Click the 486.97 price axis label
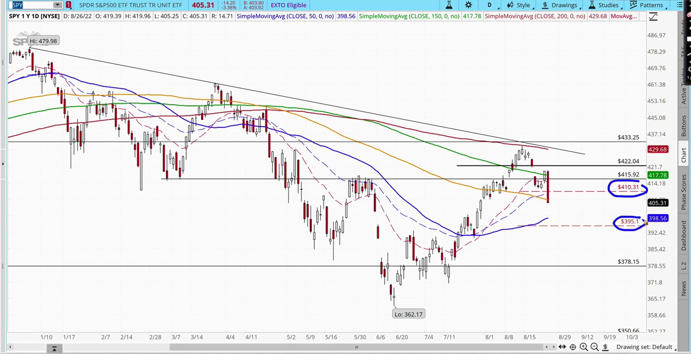This screenshot has height=354, width=691. tap(658, 35)
